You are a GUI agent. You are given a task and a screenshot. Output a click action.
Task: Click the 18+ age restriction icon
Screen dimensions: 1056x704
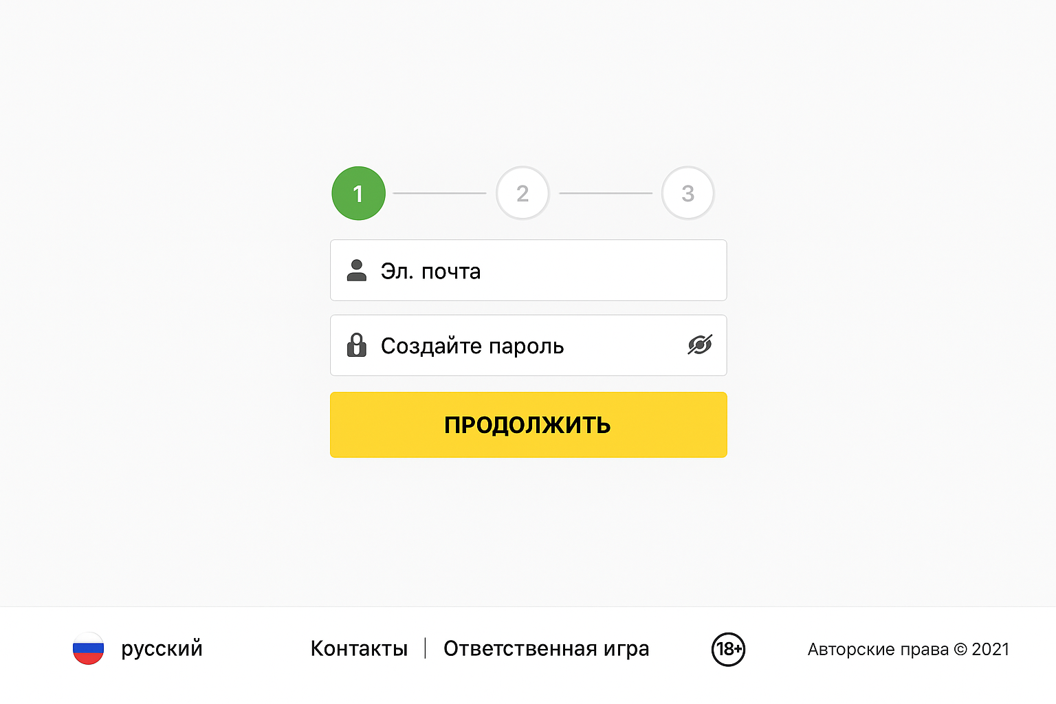tap(728, 649)
